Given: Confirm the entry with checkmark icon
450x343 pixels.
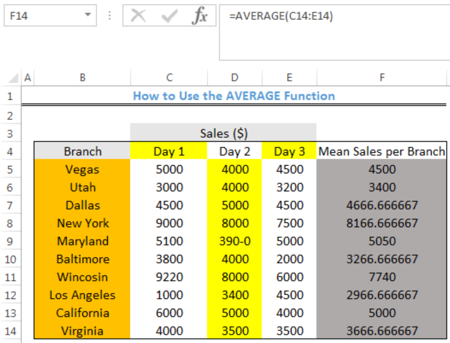Looking at the screenshot, I should coord(169,15).
